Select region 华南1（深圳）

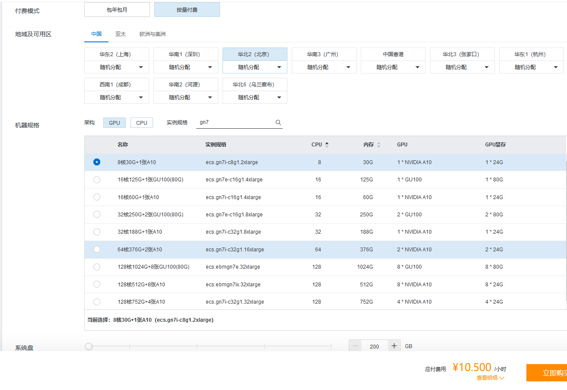pyautogui.click(x=186, y=54)
